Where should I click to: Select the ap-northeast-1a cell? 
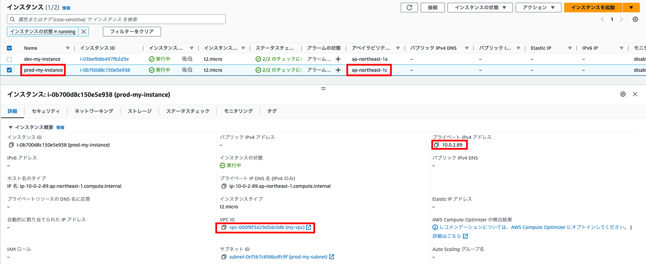pos(369,59)
